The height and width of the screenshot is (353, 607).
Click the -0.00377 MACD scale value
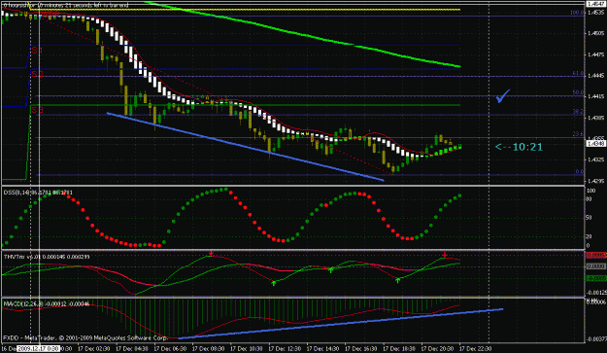[x=596, y=339]
